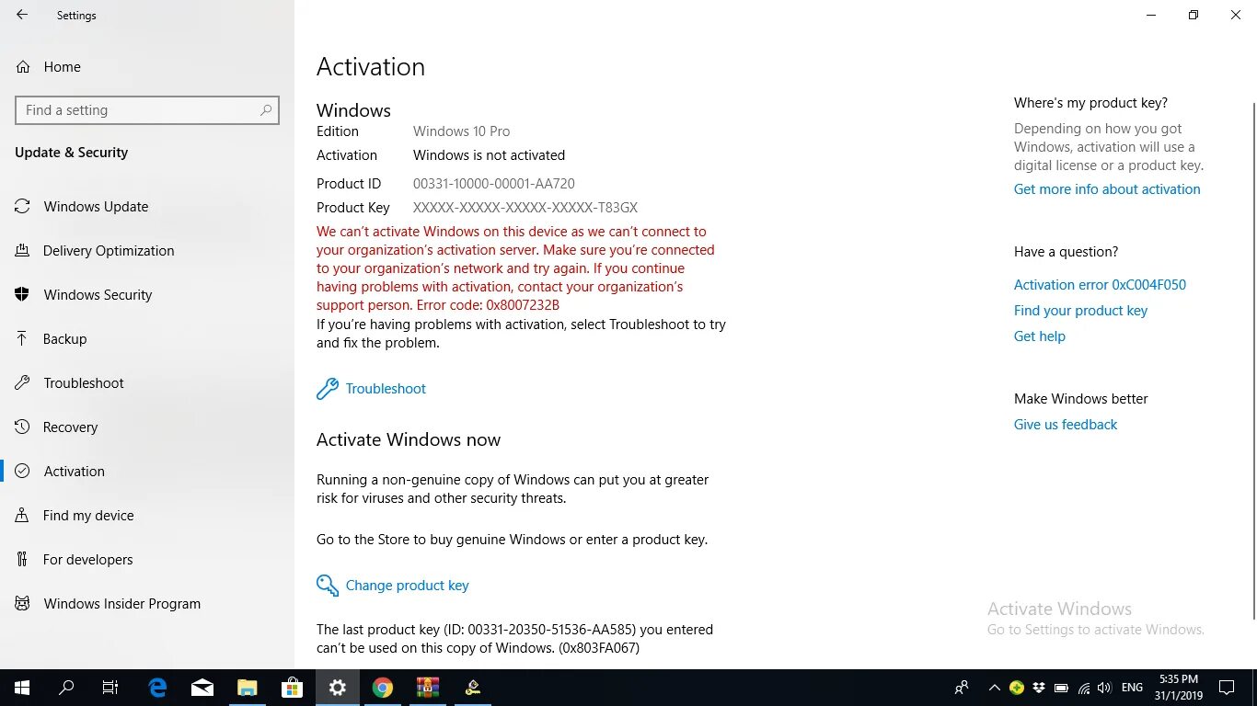Open the clock showing 5:35 PM

coord(1179,688)
